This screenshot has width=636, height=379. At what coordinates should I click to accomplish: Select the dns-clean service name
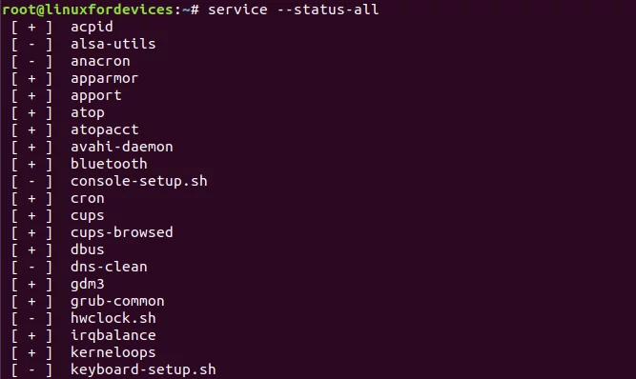(x=109, y=267)
